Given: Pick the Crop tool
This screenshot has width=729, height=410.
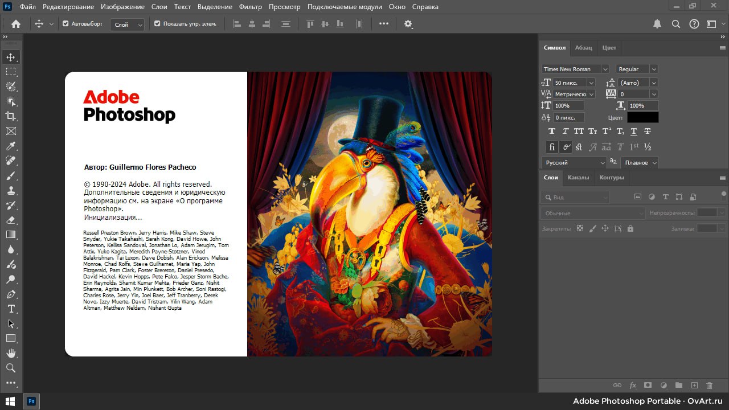Looking at the screenshot, I should click(x=11, y=116).
